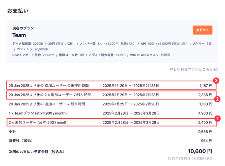Screen dimensions: 225x166
Task: Click the 2,335 円 amount
Action: click(205, 95)
